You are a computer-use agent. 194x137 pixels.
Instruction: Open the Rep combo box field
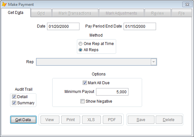pos(96,62)
